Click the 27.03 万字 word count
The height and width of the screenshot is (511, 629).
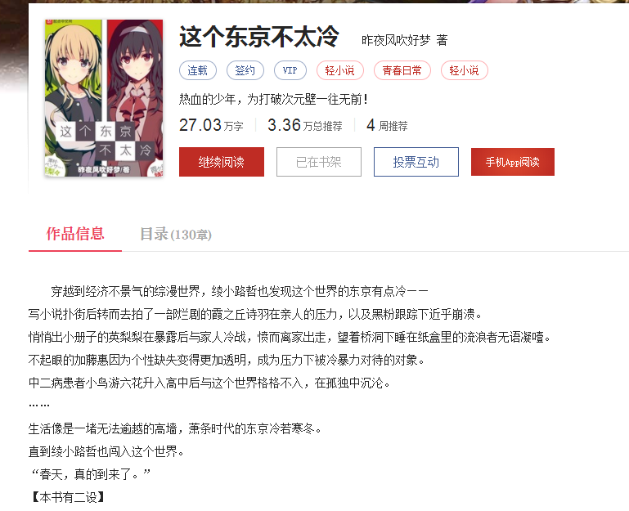pyautogui.click(x=211, y=125)
